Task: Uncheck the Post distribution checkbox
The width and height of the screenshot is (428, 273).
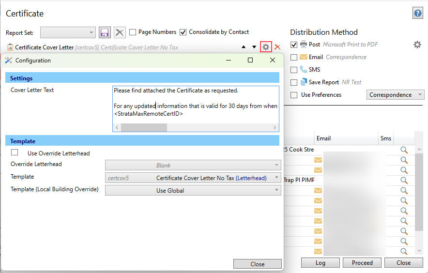Action: point(294,45)
